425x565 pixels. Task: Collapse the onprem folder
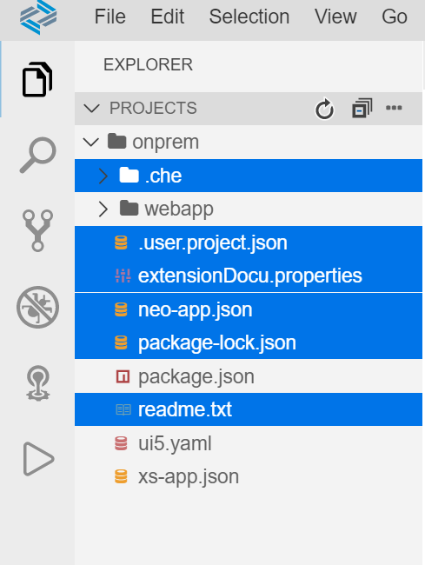click(x=90, y=142)
